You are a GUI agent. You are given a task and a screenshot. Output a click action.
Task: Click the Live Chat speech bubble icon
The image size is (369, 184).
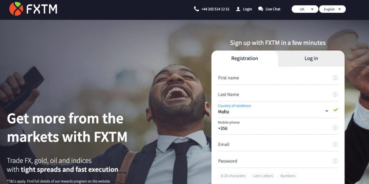pos(261,9)
